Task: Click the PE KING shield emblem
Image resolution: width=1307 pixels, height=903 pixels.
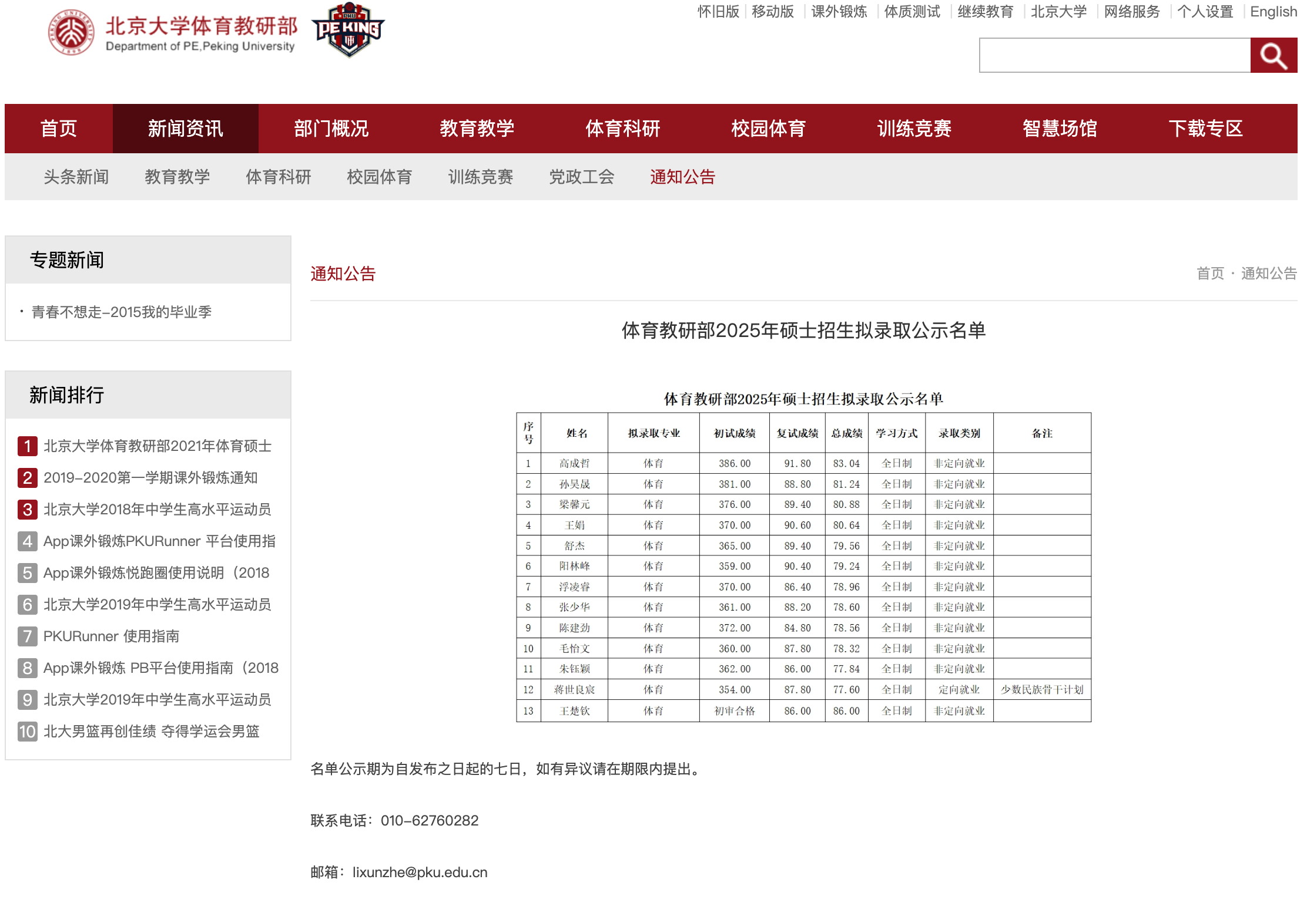Action: point(348,31)
